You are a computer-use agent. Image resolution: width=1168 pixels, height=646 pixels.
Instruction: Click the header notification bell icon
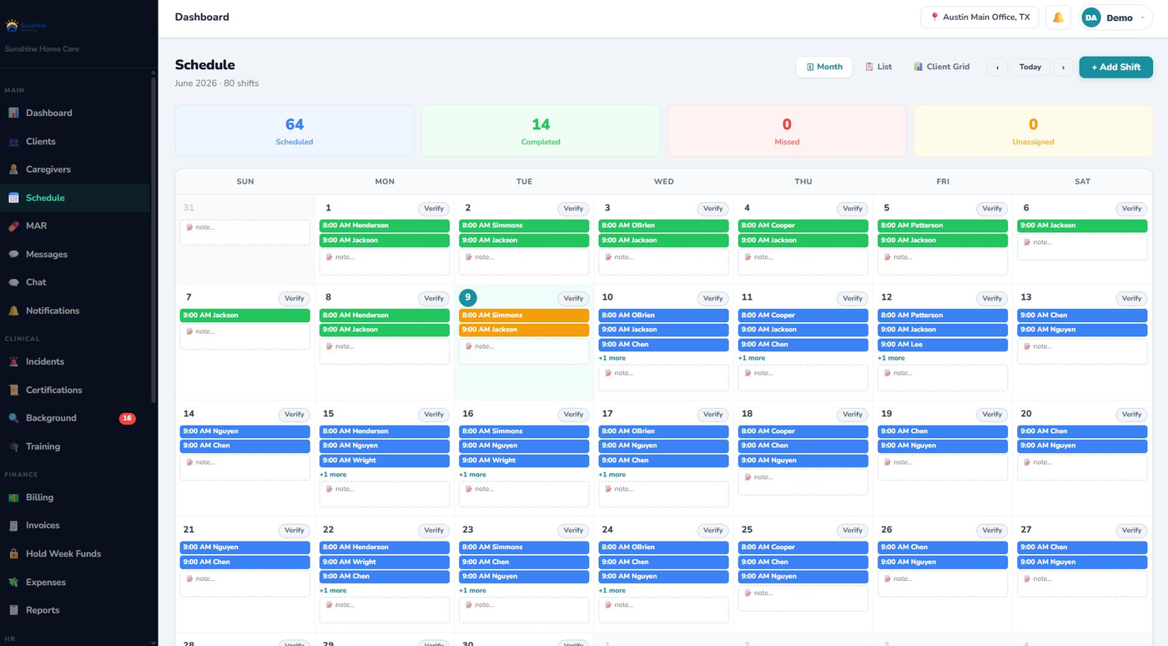(x=1058, y=18)
